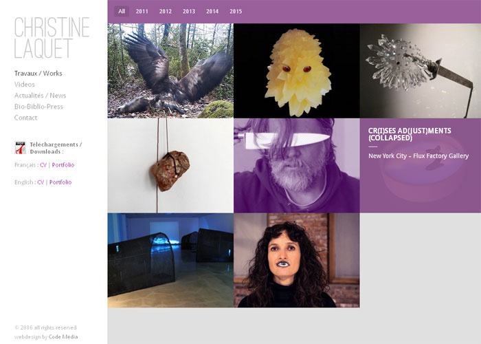
Task: Open the yellow crystal mask thumbnail
Action: (x=297, y=71)
